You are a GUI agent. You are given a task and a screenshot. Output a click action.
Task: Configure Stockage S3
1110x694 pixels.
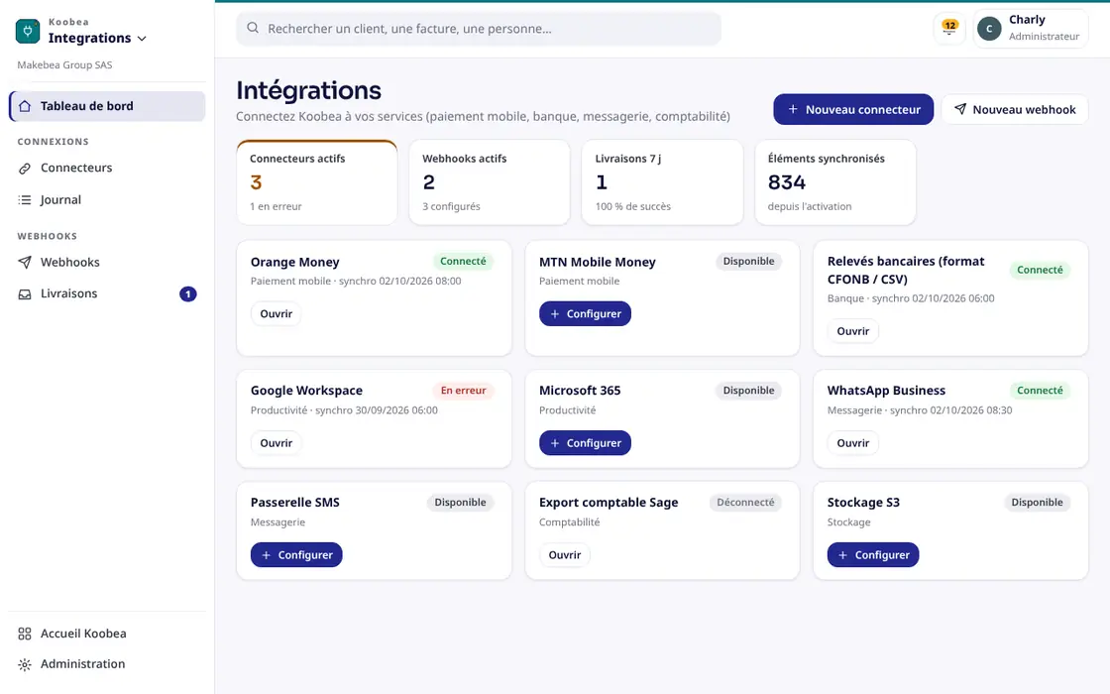(873, 555)
